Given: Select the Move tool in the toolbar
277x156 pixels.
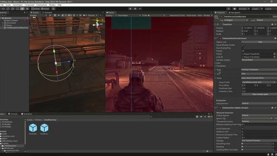Looking at the screenshot, I should pos(3,9).
